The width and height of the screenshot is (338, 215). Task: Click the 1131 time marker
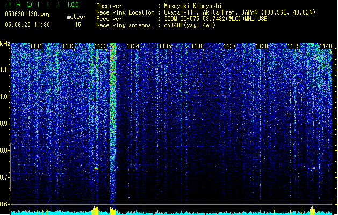(36, 46)
